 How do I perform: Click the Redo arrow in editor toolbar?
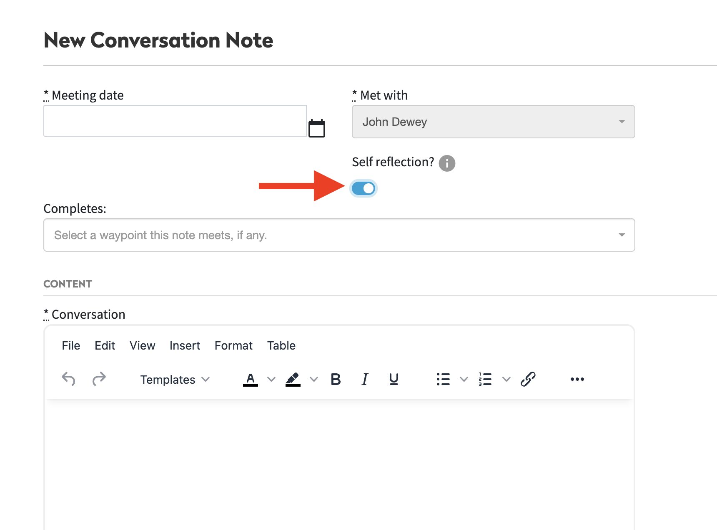click(x=99, y=379)
